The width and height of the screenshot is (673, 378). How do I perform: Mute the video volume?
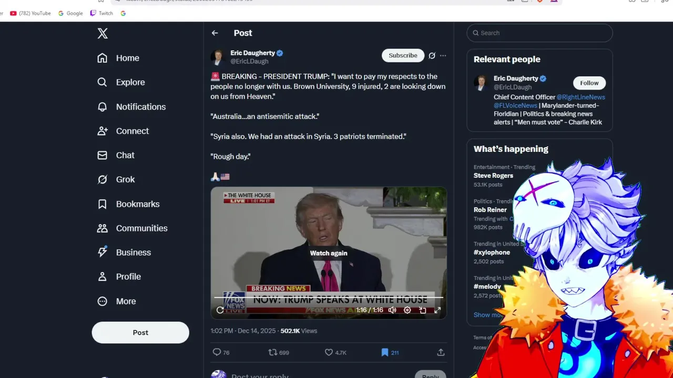point(392,310)
